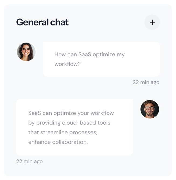176x180 pixels.
Task: Click the 'enhance collaboration.' line
Action: (x=58, y=142)
